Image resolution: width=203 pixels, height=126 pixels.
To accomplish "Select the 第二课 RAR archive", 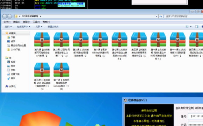I will click(x=61, y=44).
